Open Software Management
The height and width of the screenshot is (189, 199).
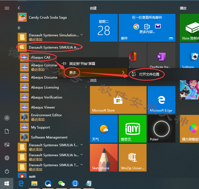point(52,137)
